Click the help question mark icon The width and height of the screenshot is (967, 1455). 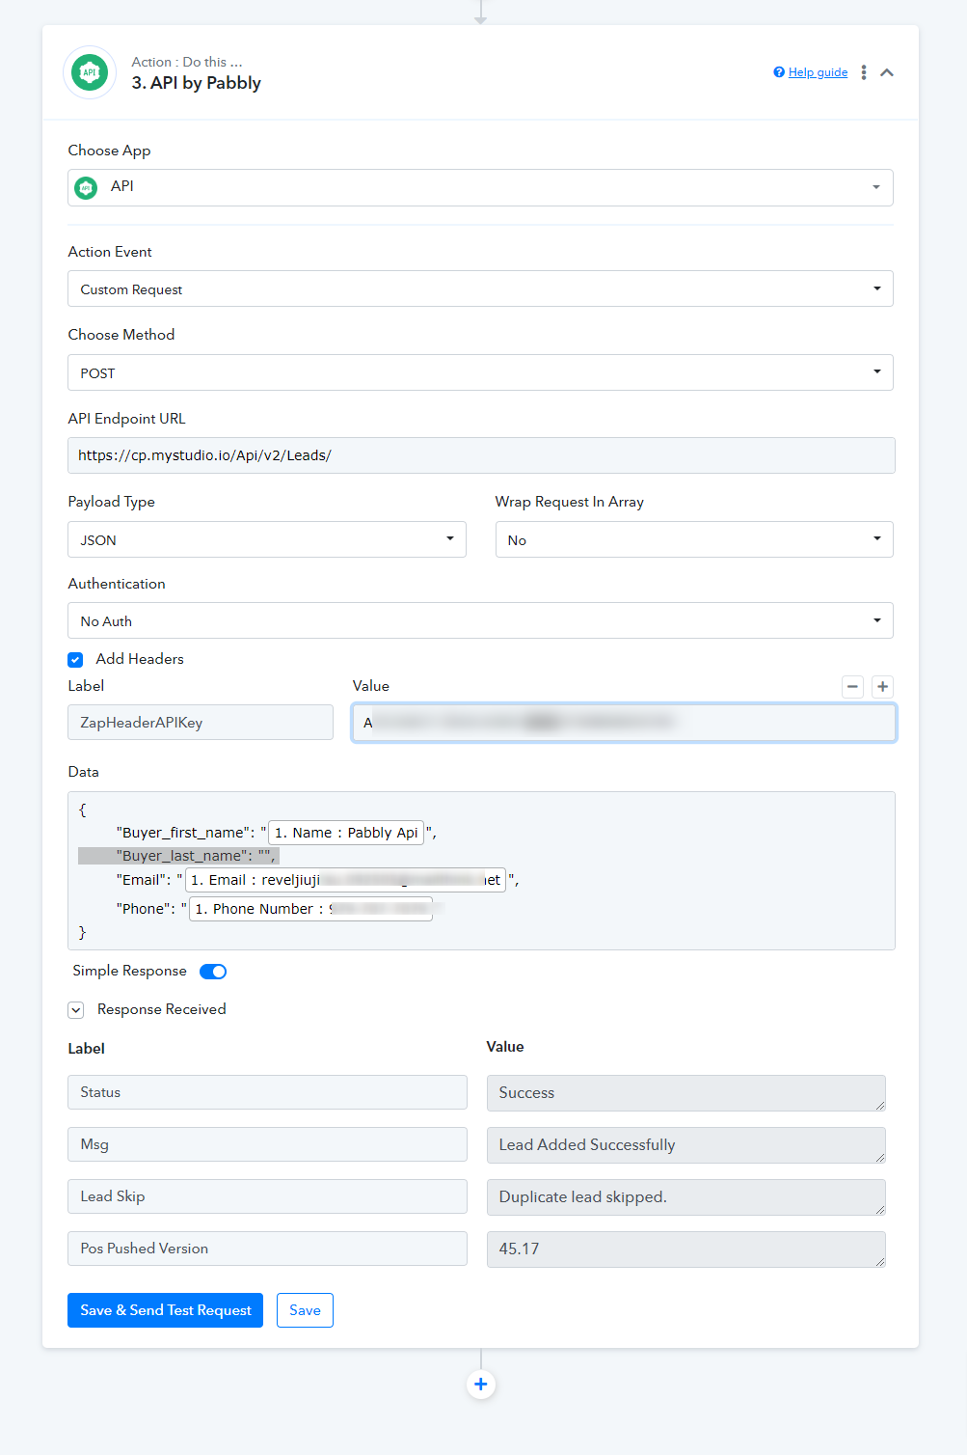click(779, 72)
